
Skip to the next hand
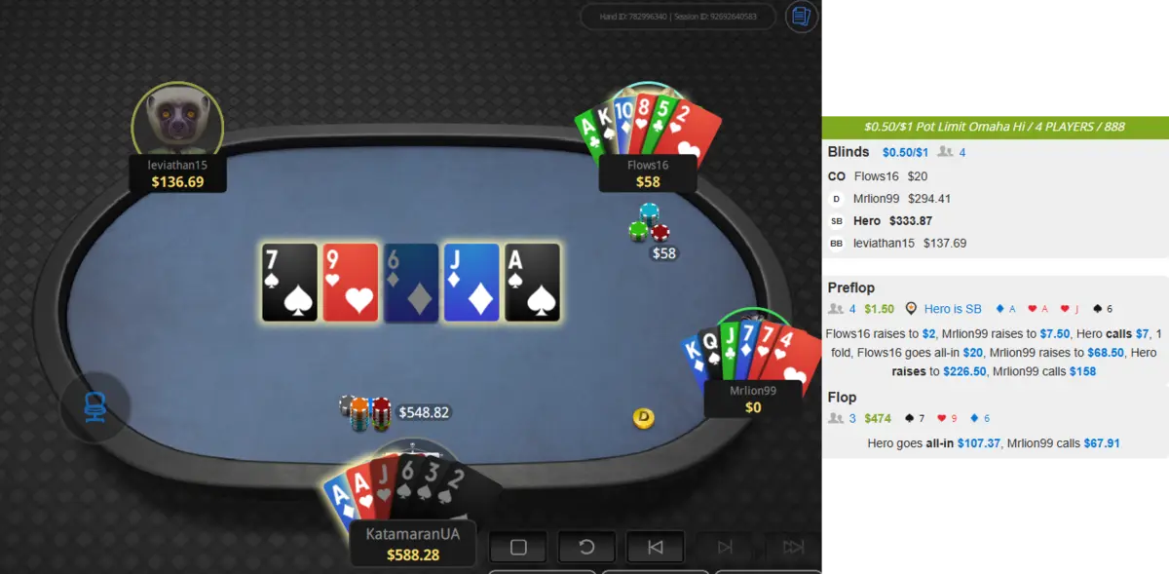click(793, 547)
